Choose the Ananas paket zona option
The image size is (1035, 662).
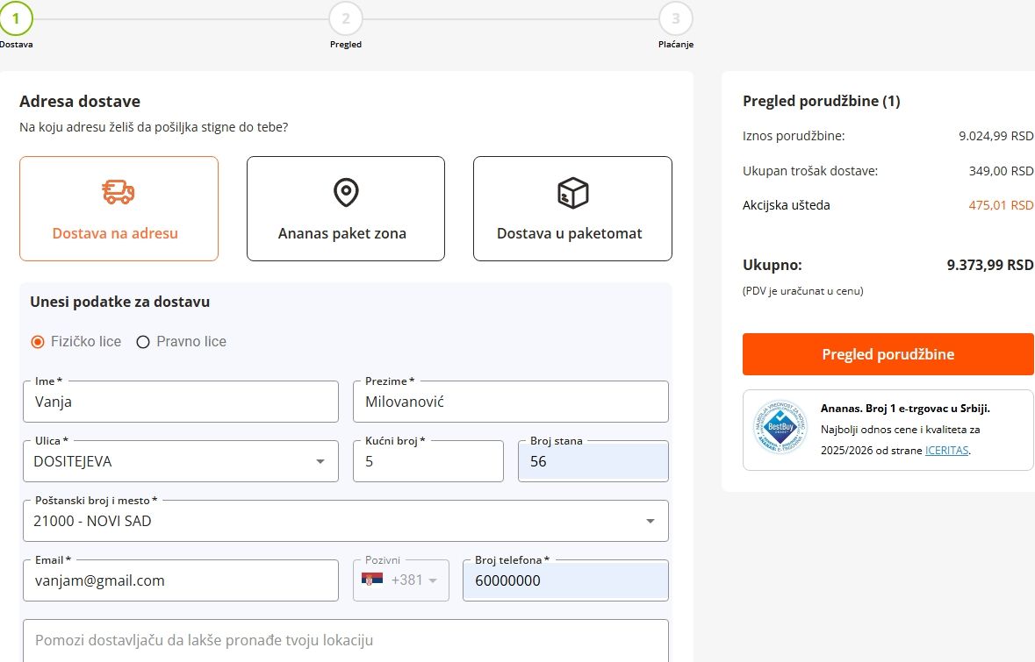[346, 209]
